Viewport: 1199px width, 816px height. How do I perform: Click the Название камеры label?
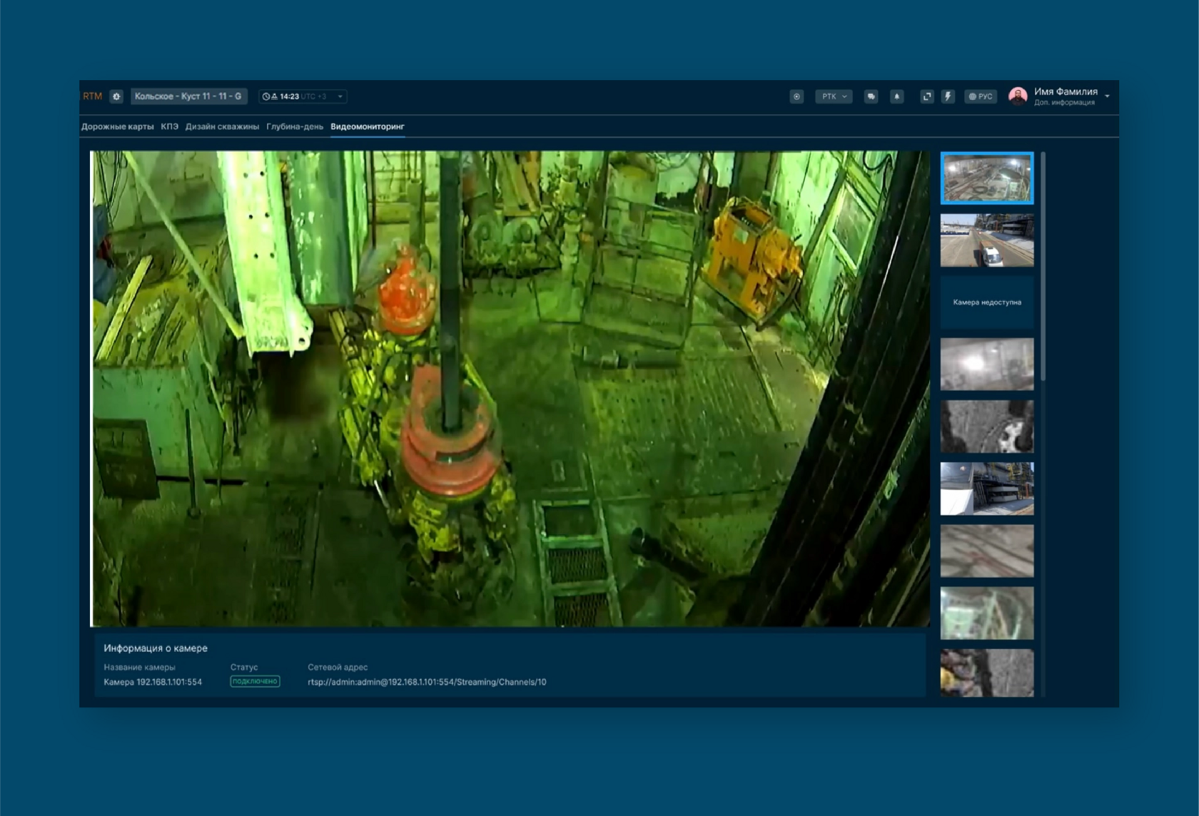[139, 668]
